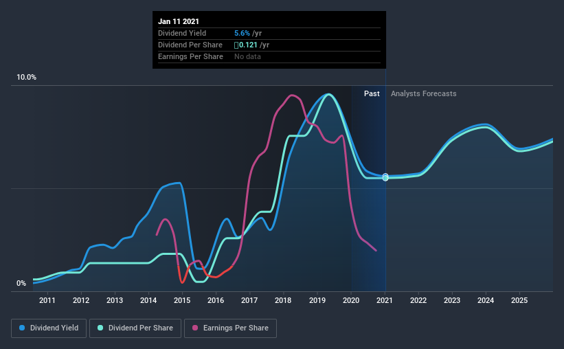Toggle the Dividend Per Share legend button
Viewport: 564px width, 349px height.
tap(135, 328)
